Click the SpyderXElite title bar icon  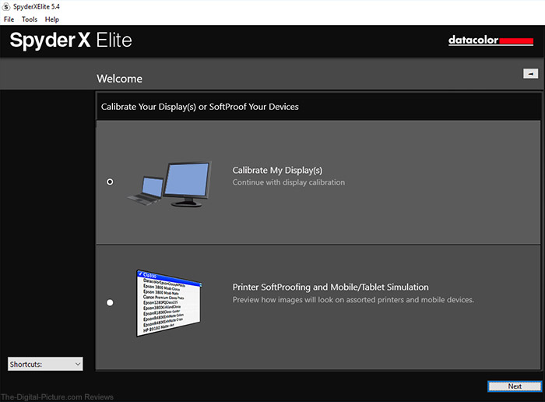[x=6, y=6]
